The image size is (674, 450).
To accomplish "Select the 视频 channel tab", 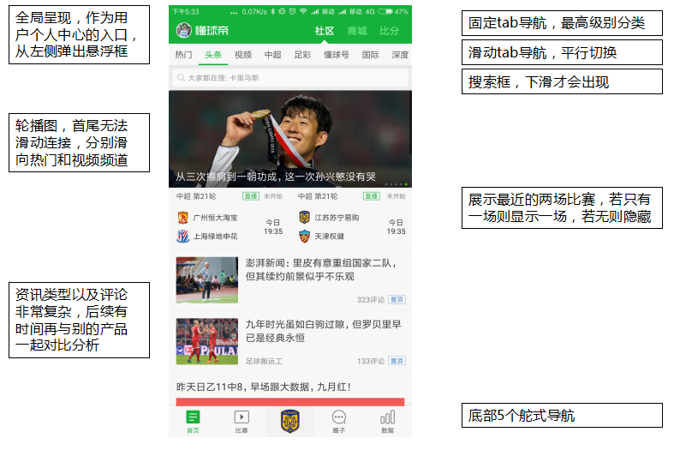I will tap(243, 55).
